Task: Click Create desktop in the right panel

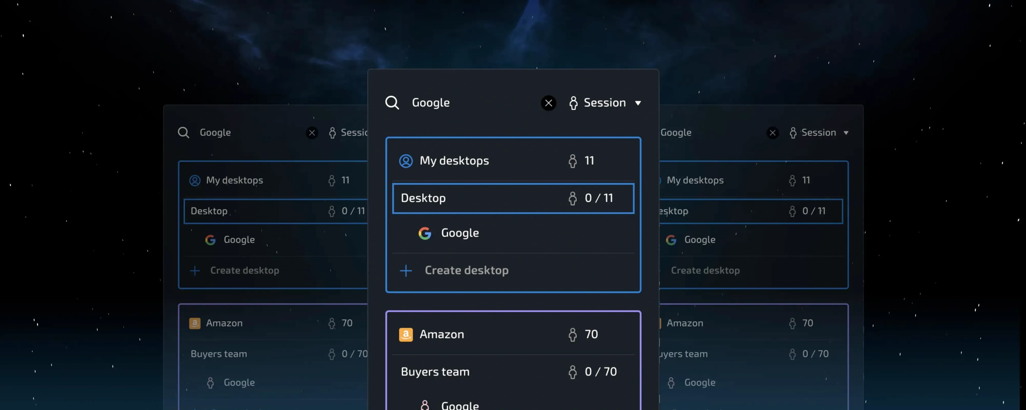Action: tap(705, 271)
